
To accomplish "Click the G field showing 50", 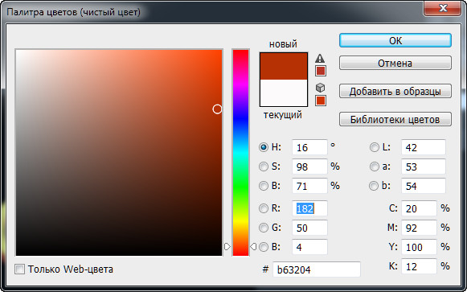I will pyautogui.click(x=309, y=228).
